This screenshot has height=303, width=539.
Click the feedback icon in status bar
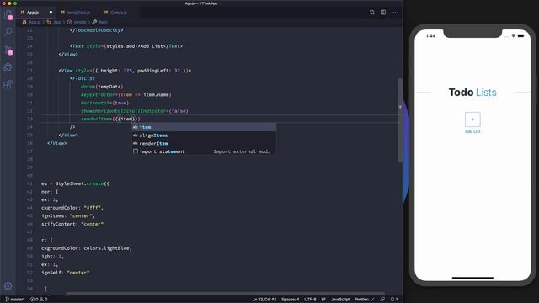tap(382, 300)
